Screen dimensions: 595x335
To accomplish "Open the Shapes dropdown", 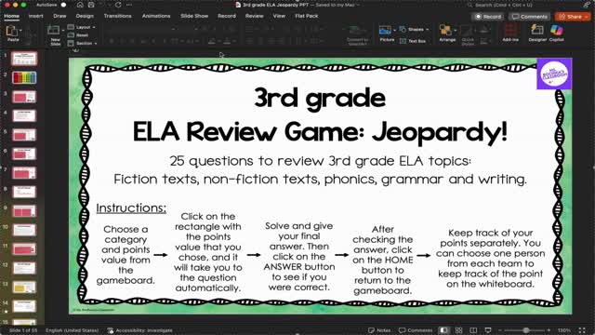I will [414, 29].
